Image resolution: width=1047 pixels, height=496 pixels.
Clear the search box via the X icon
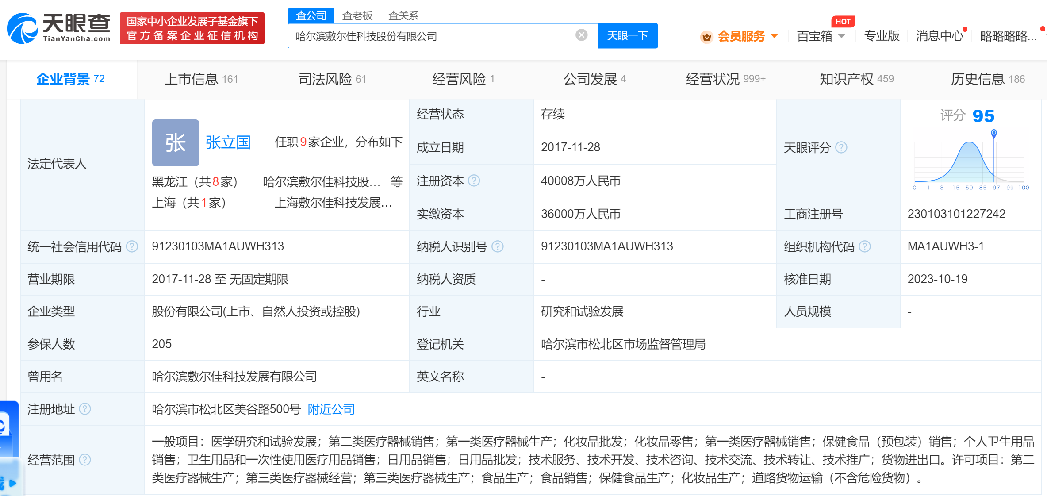pos(582,35)
